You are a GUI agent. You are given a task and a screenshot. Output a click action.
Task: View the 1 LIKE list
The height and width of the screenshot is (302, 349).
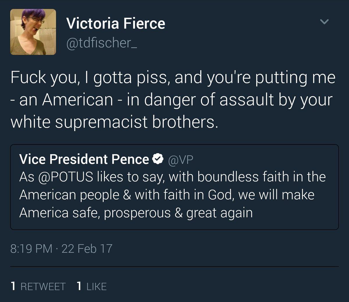92,286
